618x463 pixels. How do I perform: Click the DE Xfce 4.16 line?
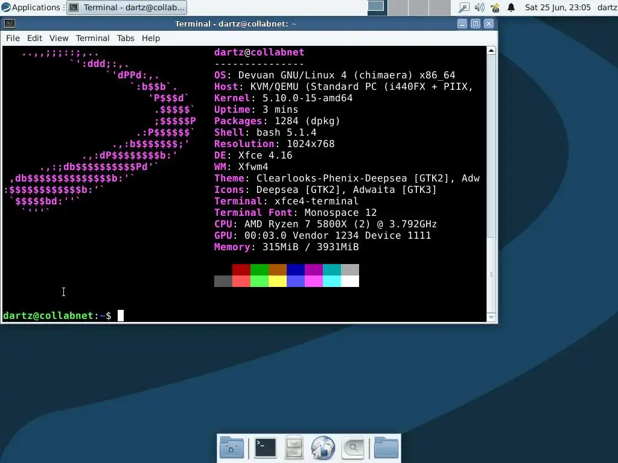(x=253, y=155)
